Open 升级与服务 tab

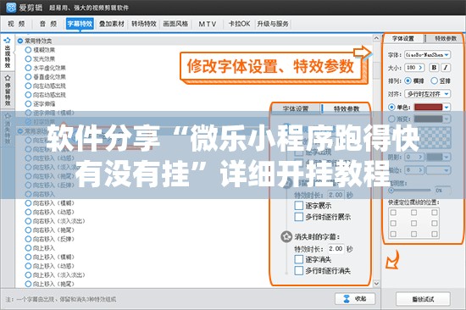point(273,24)
